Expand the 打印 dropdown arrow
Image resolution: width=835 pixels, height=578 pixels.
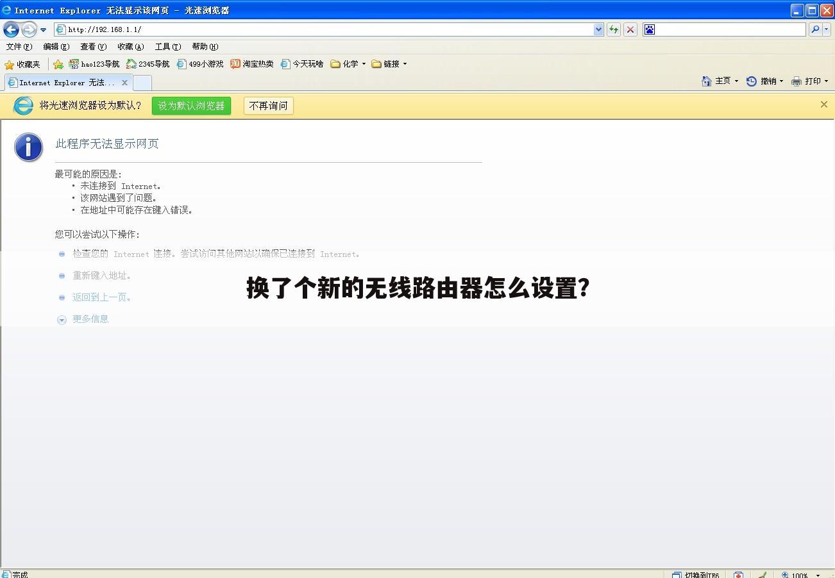point(826,81)
